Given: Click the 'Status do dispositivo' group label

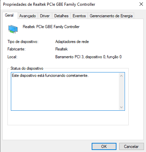Looking at the screenshot, I should [x=27, y=68].
